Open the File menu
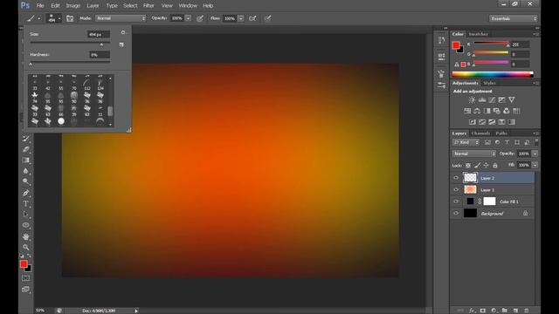Viewport: 559px width, 314px height. tap(40, 6)
